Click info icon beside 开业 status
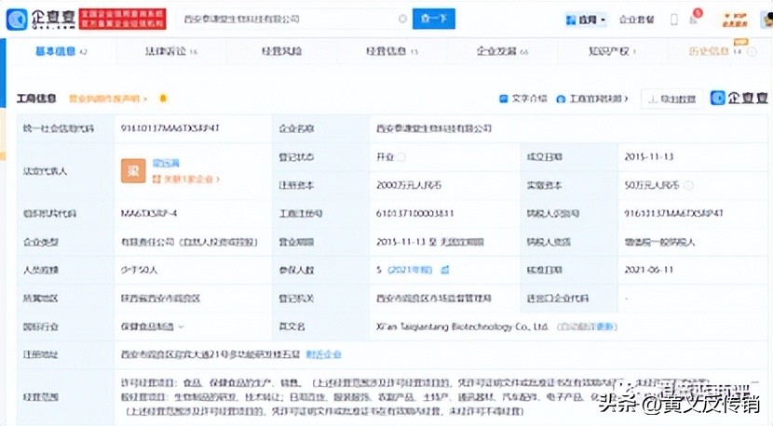Viewport: 773px width, 426px height. (401, 157)
